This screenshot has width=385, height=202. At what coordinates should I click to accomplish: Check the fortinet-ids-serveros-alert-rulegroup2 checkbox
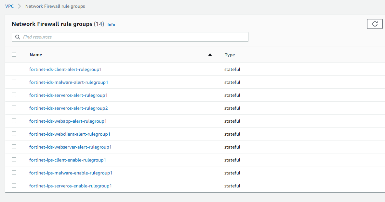coord(14,108)
